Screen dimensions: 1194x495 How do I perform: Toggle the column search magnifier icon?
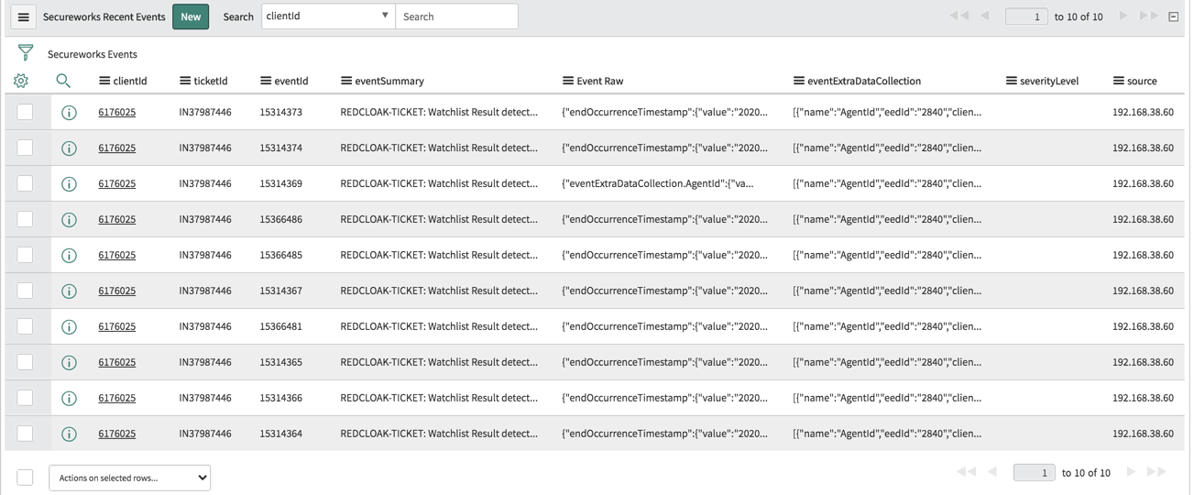[x=63, y=81]
